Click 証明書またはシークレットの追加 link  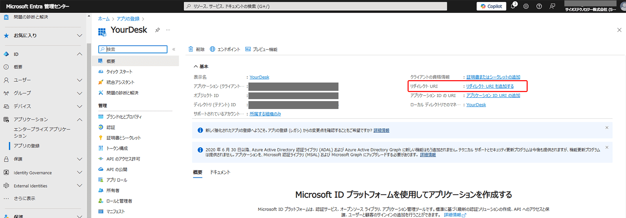click(493, 77)
